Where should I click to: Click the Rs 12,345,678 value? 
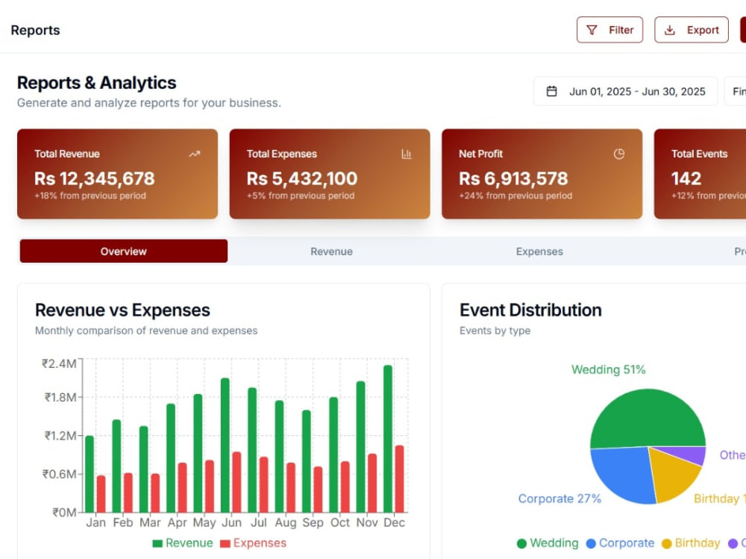click(x=95, y=178)
